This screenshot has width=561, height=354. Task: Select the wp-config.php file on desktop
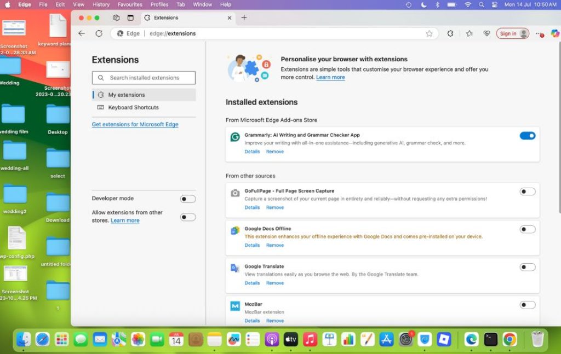17,242
